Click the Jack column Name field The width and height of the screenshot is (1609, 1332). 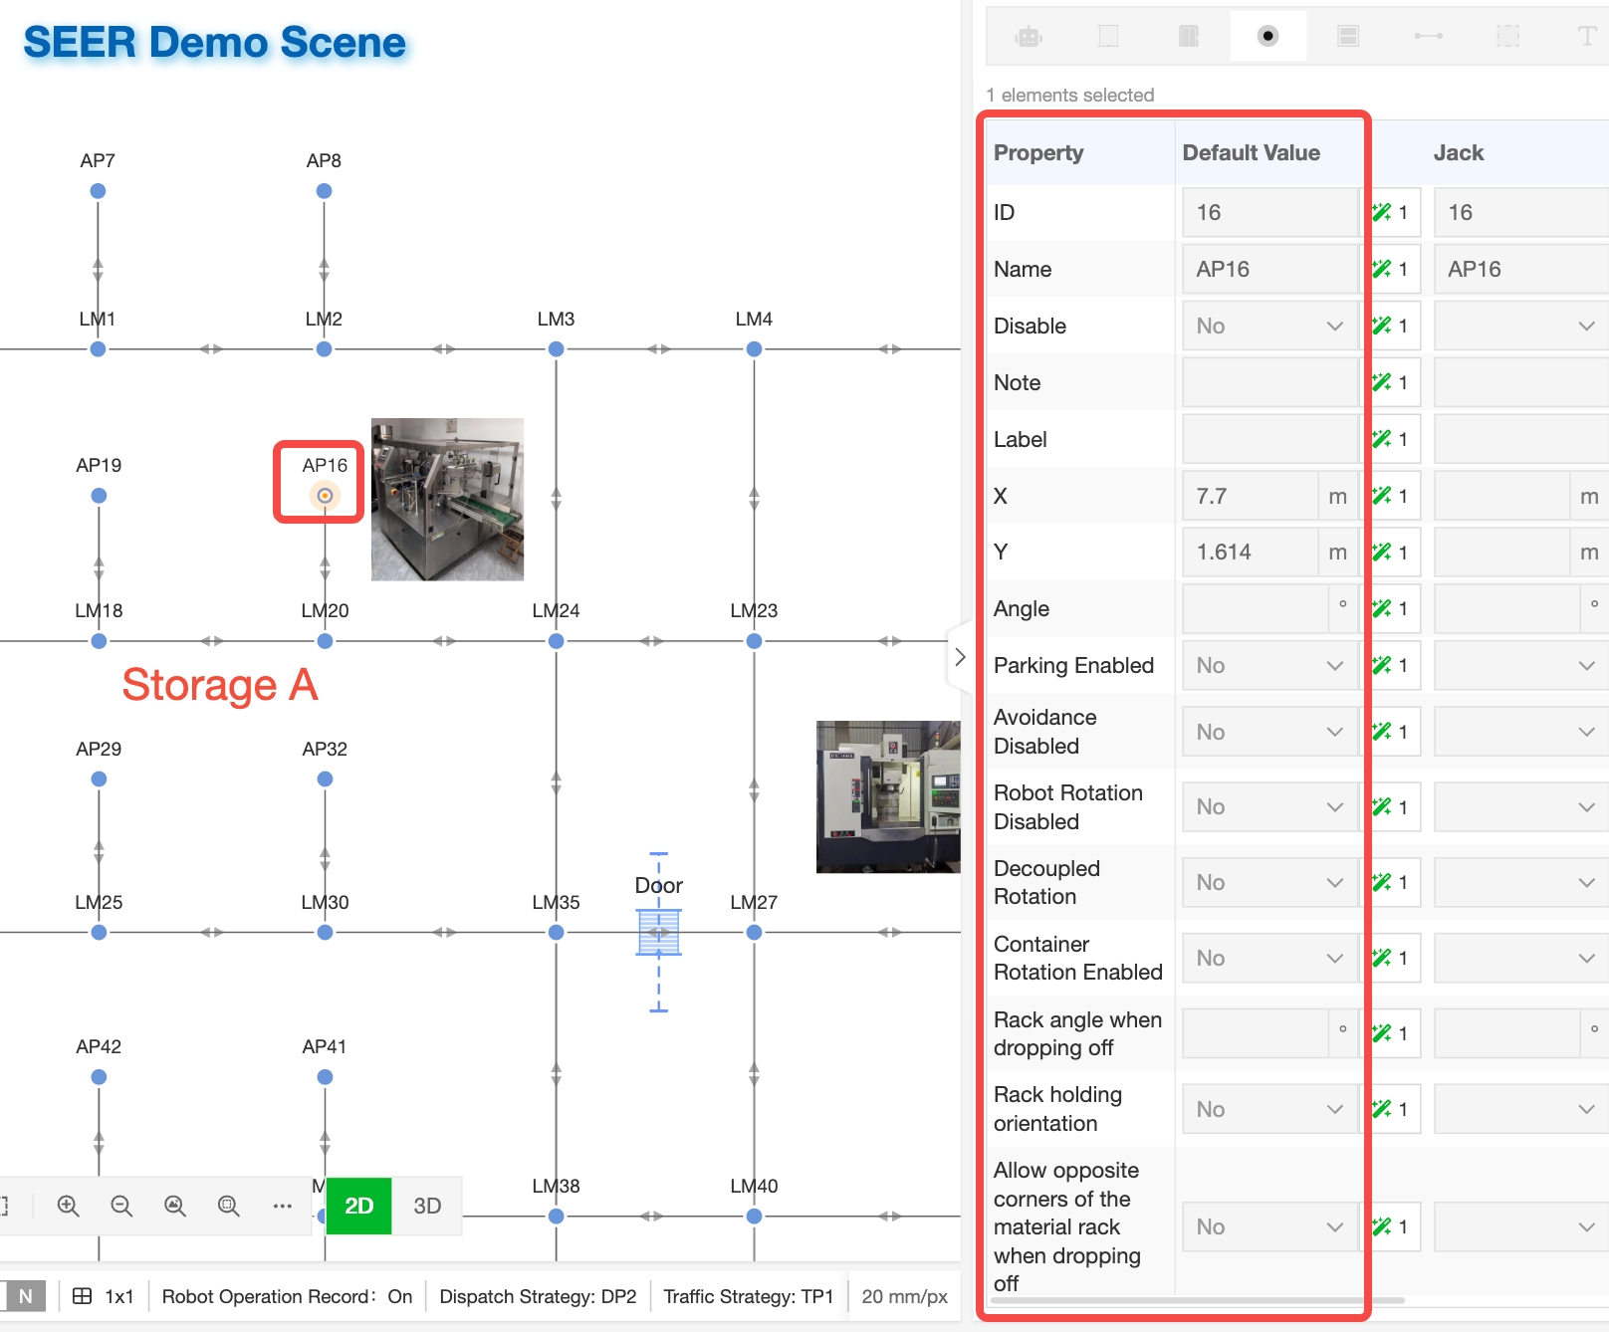coord(1521,269)
